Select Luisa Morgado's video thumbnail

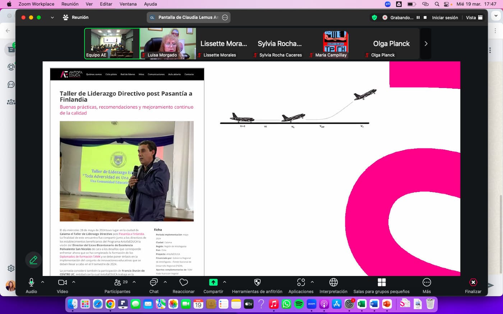coord(168,43)
